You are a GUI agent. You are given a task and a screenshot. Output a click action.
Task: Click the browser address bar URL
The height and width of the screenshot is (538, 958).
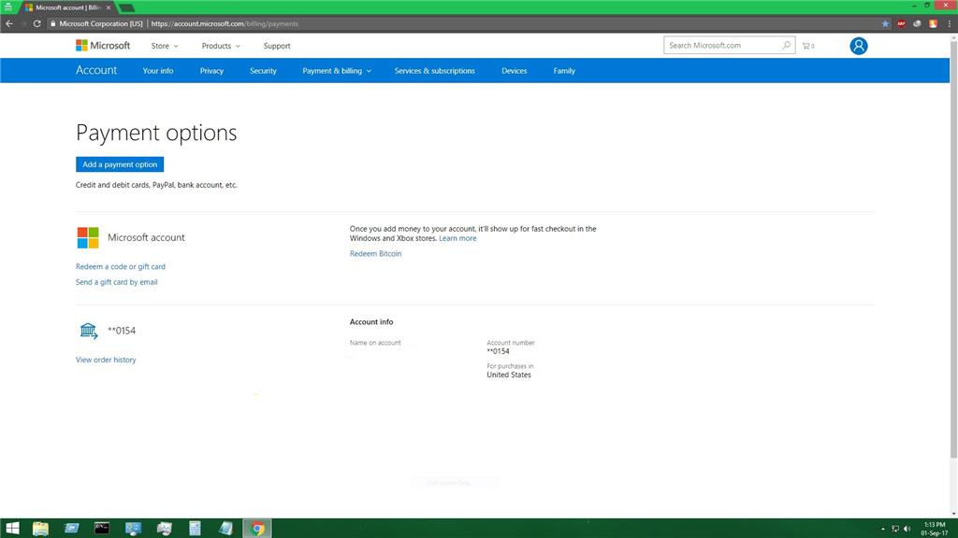(x=225, y=23)
